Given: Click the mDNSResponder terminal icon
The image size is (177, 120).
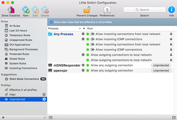Looking at the screenshot, I should tap(50, 65).
